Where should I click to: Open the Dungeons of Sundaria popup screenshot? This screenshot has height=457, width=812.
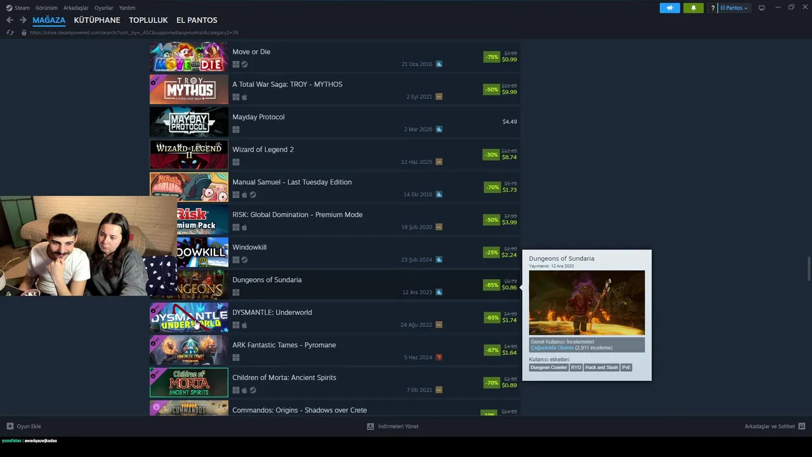(x=587, y=303)
